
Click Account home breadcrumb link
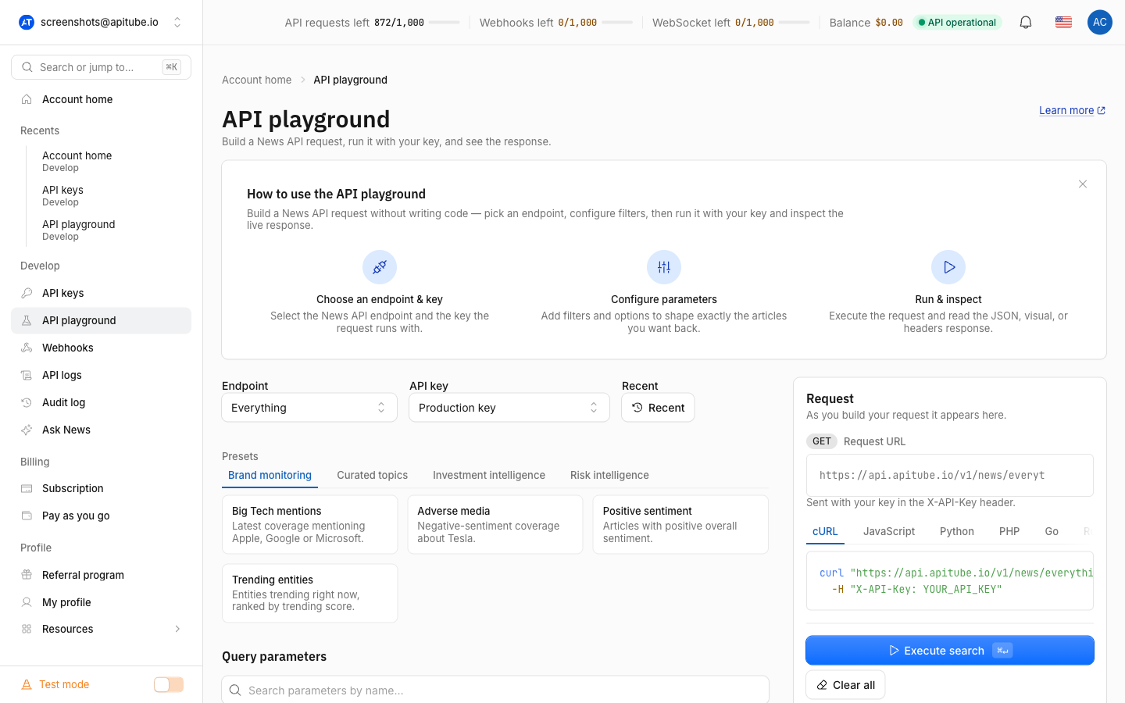(x=256, y=80)
